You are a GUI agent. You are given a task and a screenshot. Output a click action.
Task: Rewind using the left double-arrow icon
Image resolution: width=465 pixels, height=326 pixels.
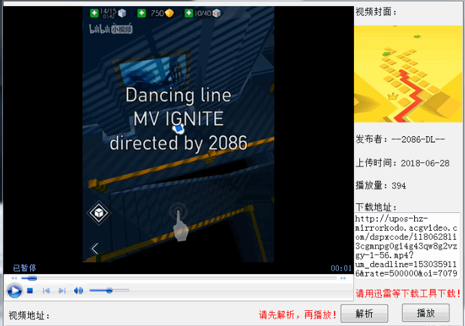pos(14,278)
